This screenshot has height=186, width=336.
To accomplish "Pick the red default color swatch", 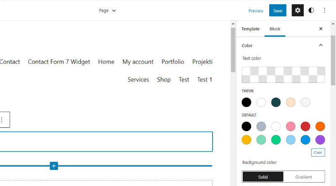I will (x=305, y=127).
